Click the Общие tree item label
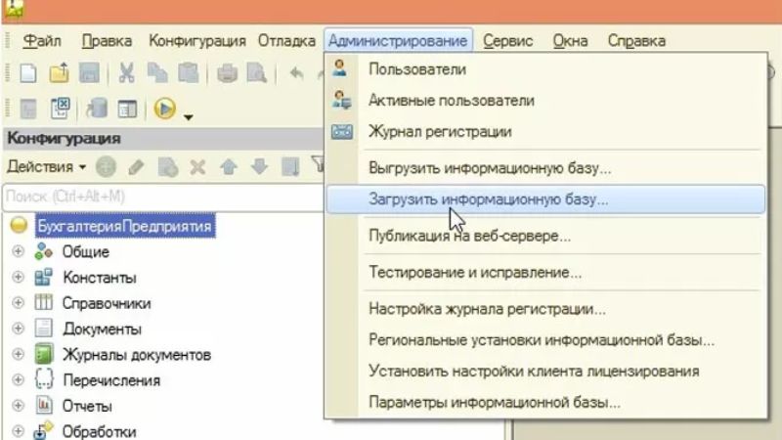 pos(85,251)
